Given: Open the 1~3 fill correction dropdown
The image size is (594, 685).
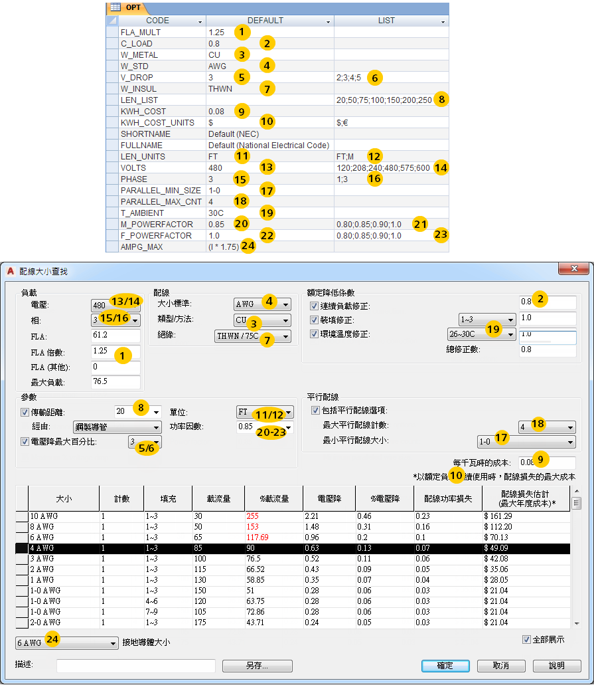Looking at the screenshot, I should (487, 320).
